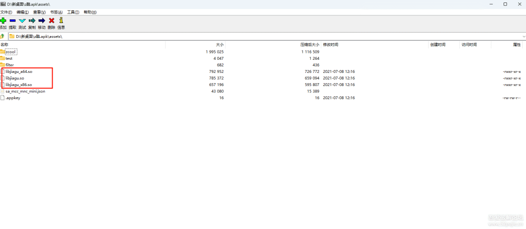
Task: Select the zcool folder
Action: [10, 52]
